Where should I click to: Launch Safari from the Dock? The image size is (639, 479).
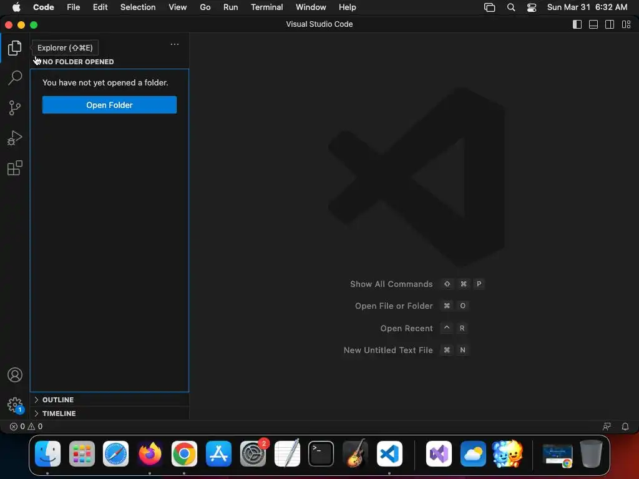(115, 454)
